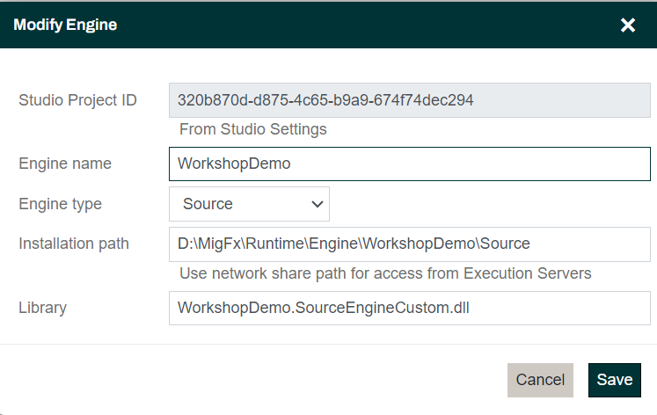Screen dimensions: 657x415
Task: Click the 'Engine name' label
Action: tap(65, 164)
